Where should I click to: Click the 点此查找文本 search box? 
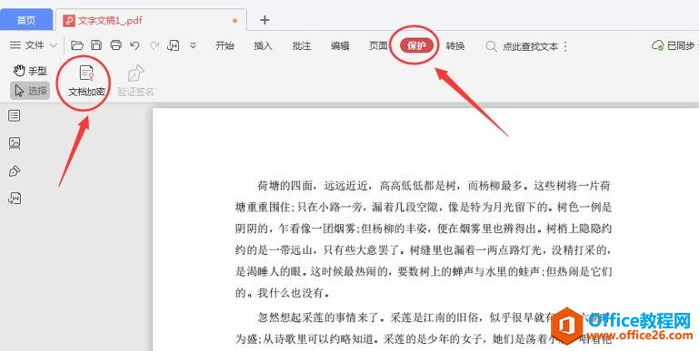530,46
